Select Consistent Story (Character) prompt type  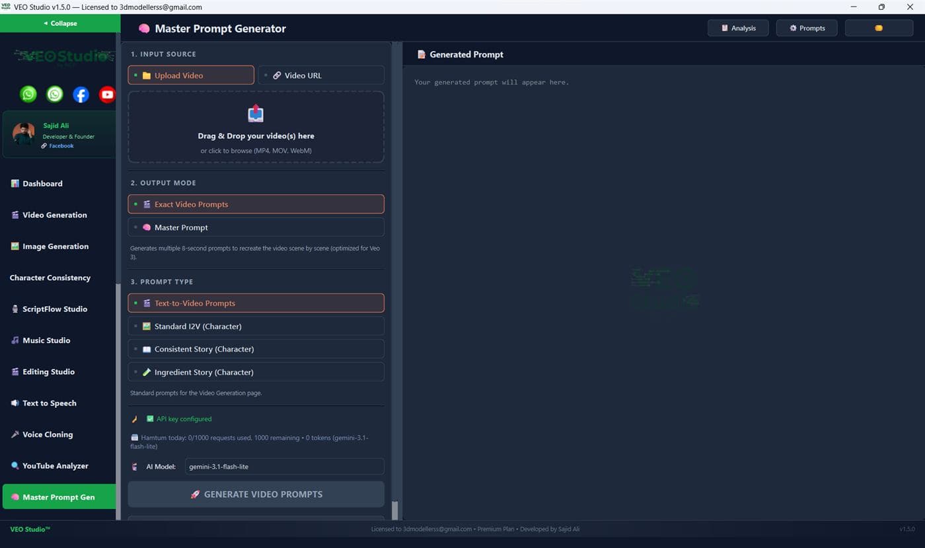[256, 349]
